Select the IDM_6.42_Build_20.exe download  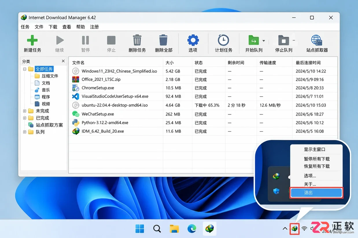(203, 131)
